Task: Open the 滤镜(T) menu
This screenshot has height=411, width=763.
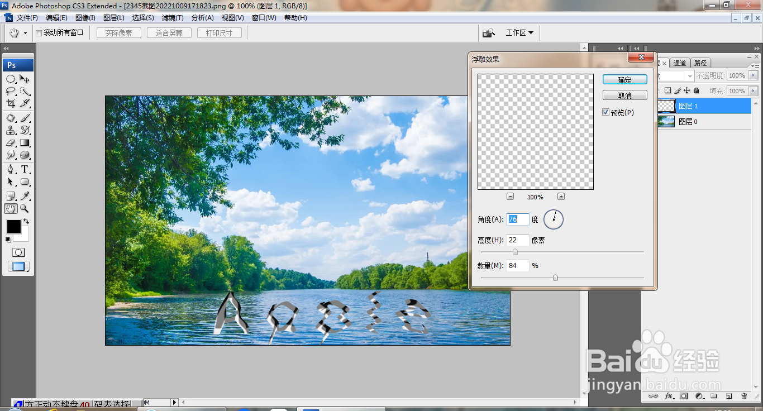Action: (173, 18)
